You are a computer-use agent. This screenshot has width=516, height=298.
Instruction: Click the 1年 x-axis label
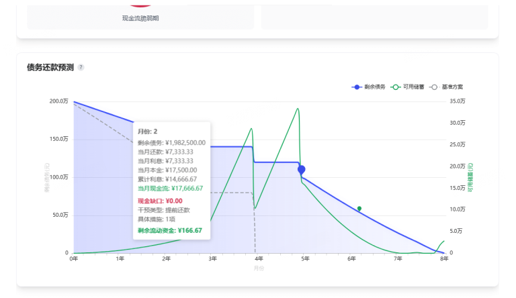(x=120, y=259)
